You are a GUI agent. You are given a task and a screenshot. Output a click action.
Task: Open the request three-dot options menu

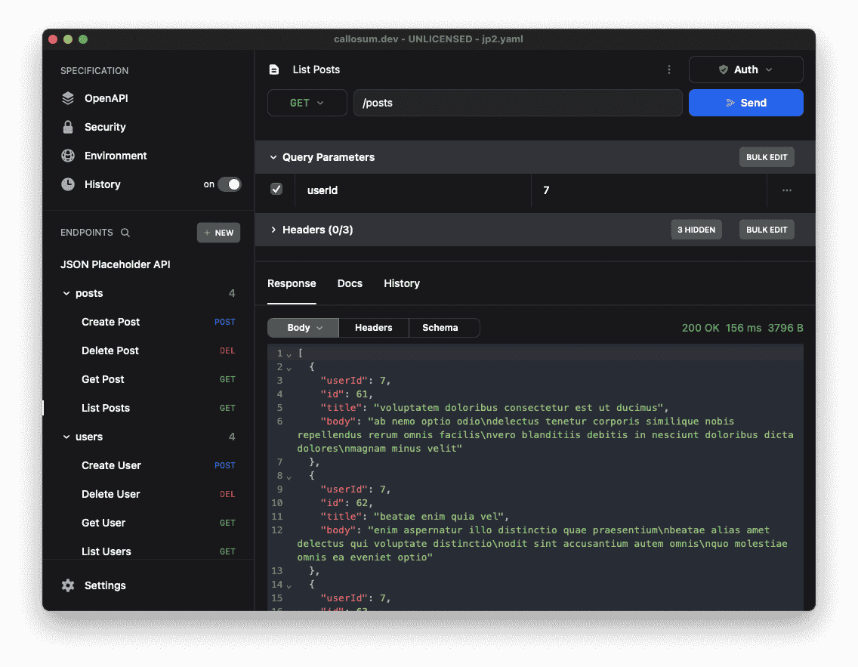pyautogui.click(x=668, y=69)
